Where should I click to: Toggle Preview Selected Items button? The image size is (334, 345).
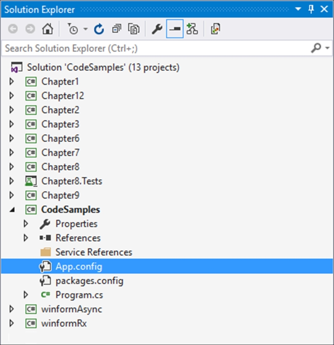(175, 29)
